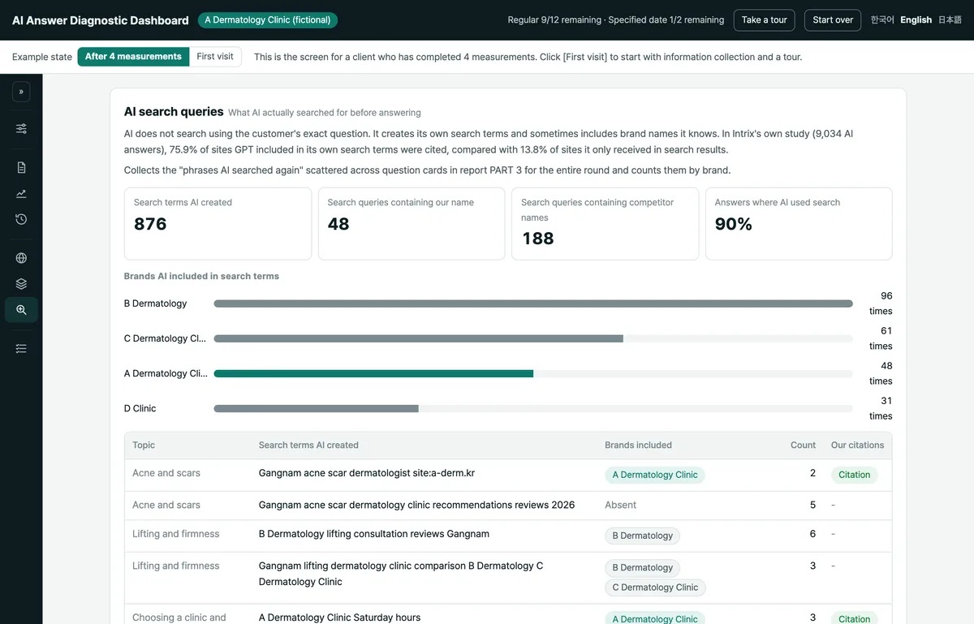The image size is (974, 624).
Task: Switch to the First visit state
Action: coord(215,57)
